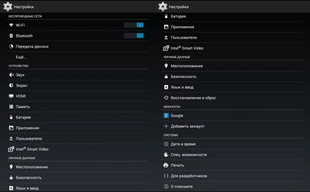Click the blue Google account icon

(166, 116)
